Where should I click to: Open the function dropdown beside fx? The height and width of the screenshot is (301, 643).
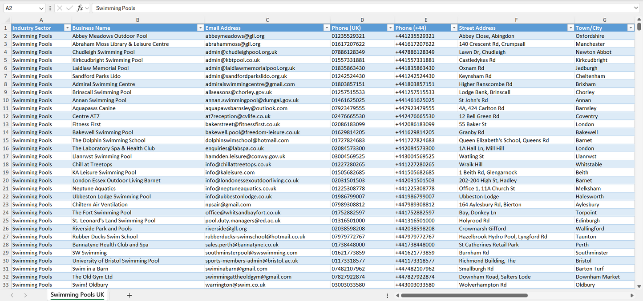pyautogui.click(x=87, y=8)
